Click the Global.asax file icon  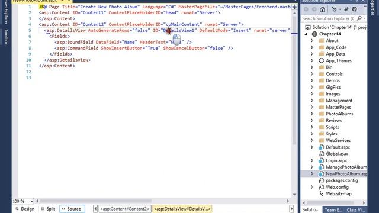pyautogui.click(x=321, y=154)
